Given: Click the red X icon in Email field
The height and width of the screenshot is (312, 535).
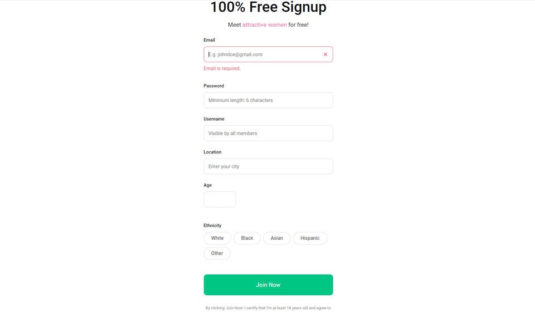Looking at the screenshot, I should click(x=325, y=55).
